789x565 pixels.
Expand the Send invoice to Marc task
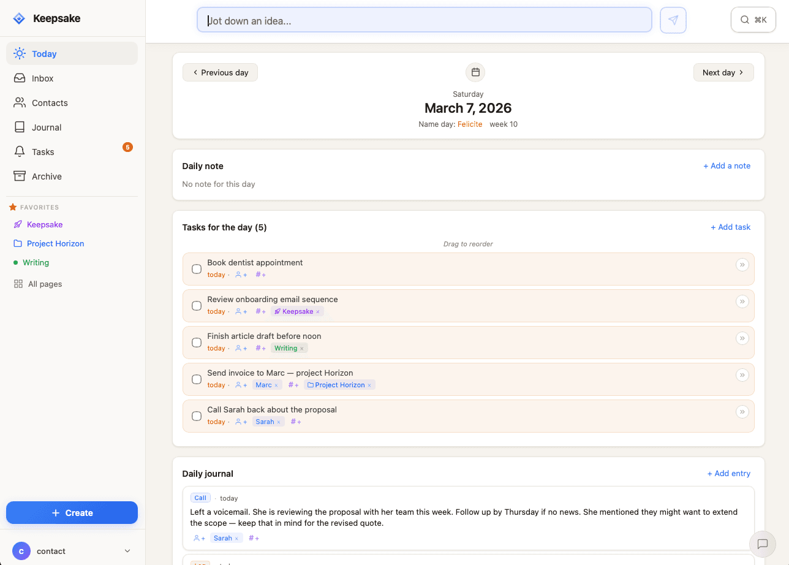click(742, 375)
